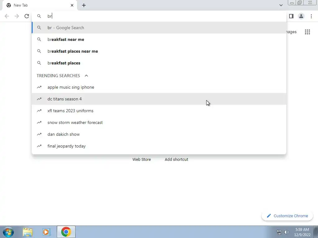318x238 pixels.
Task: Close the New Tab tab
Action: [x=72, y=5]
